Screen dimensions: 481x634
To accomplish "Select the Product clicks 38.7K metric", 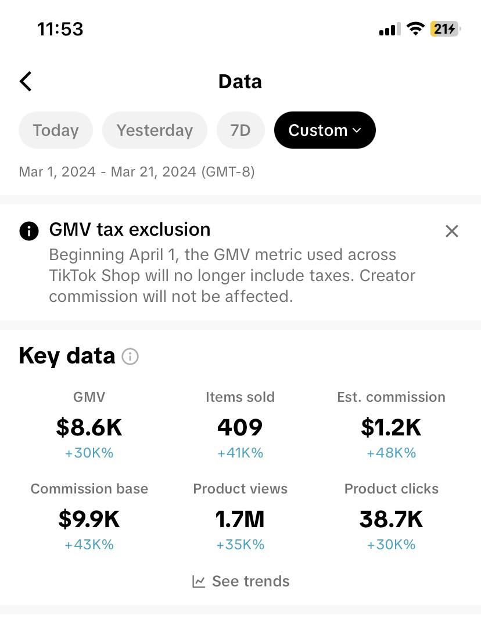I will pyautogui.click(x=391, y=519).
